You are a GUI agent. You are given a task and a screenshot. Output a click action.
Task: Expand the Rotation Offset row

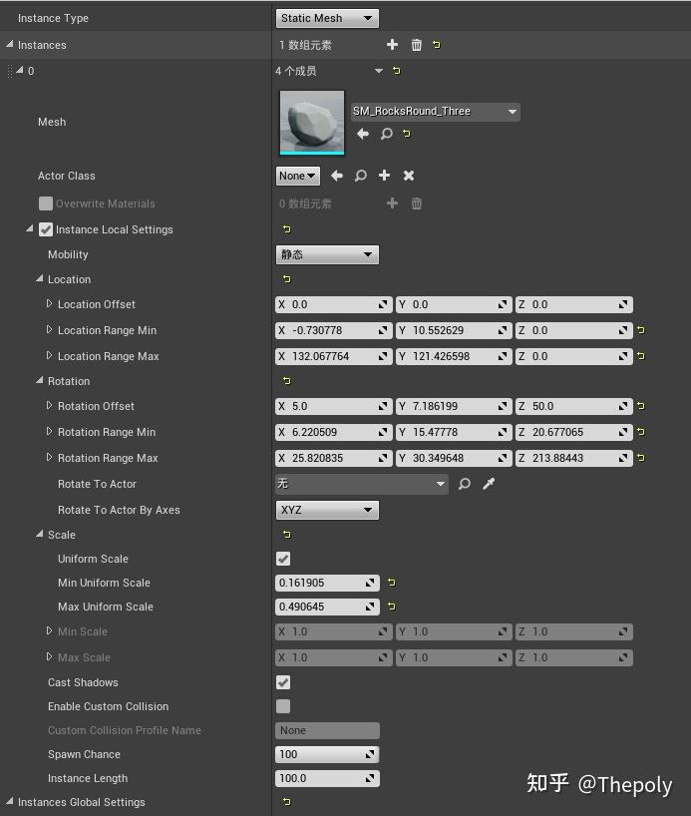[49, 405]
